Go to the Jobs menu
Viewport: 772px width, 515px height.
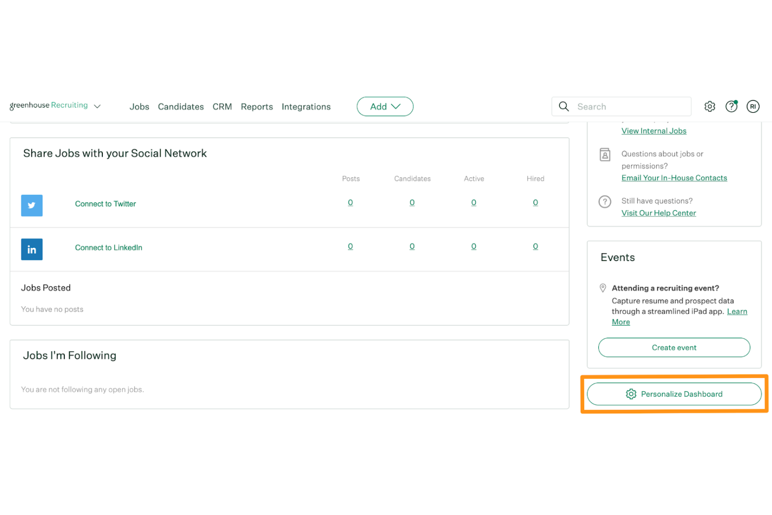(x=139, y=106)
